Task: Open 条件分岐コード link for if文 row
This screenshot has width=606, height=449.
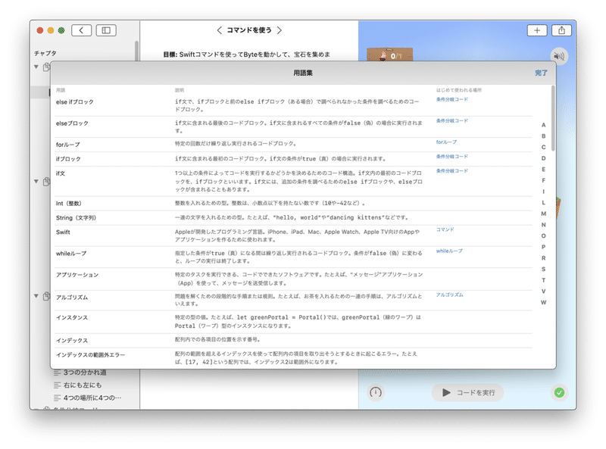Action: [x=451, y=171]
